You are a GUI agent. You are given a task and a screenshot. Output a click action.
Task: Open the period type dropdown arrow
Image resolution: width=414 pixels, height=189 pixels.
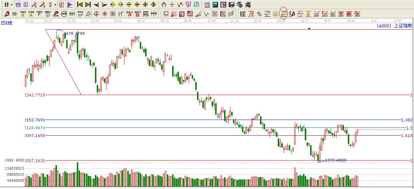tap(12, 5)
